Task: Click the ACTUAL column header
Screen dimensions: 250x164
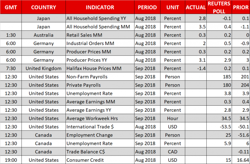Action: (x=195, y=7)
